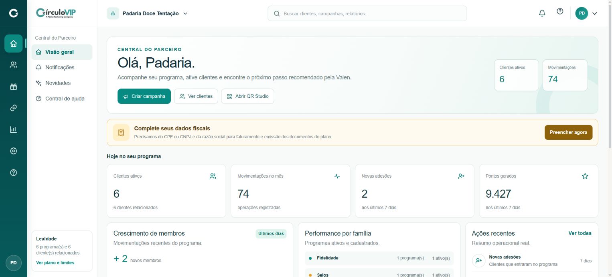Open Notificações in sidebar

[62, 67]
